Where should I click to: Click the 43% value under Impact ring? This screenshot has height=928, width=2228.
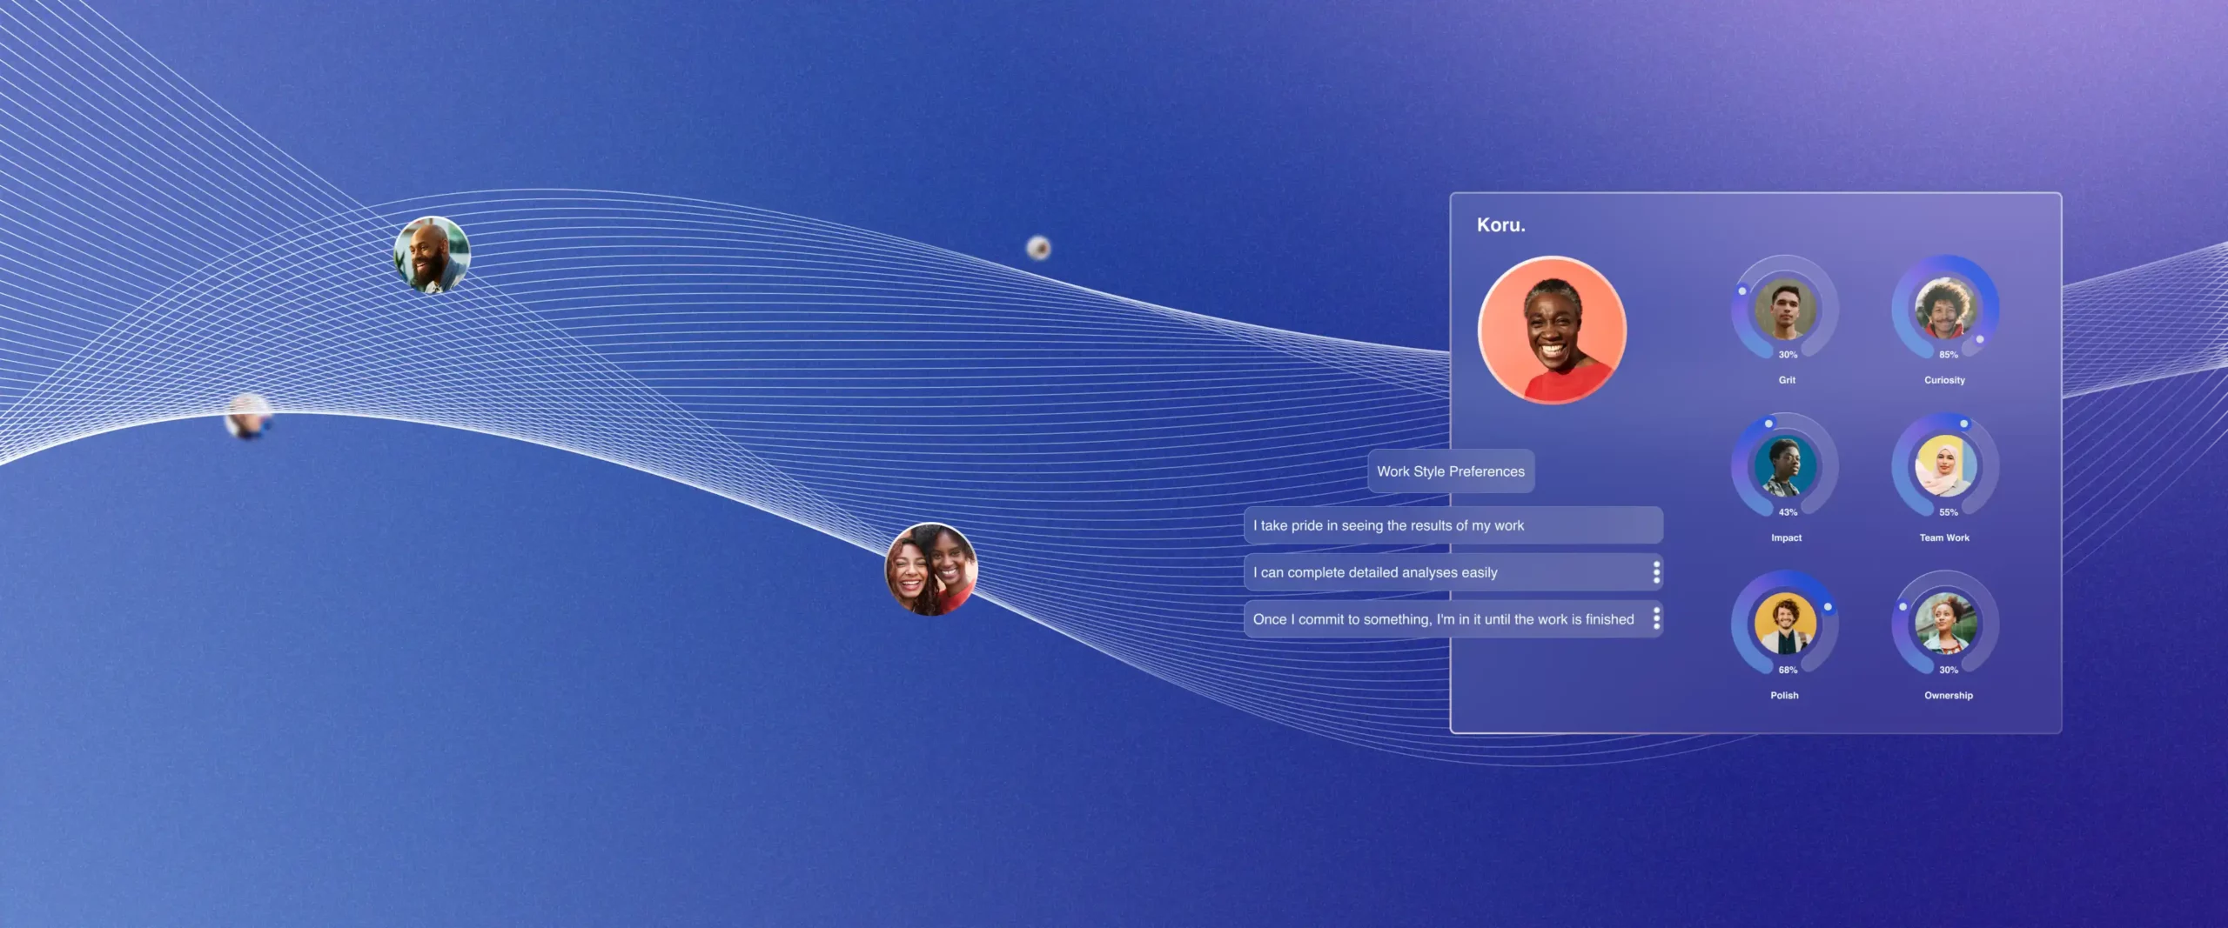pyautogui.click(x=1788, y=512)
